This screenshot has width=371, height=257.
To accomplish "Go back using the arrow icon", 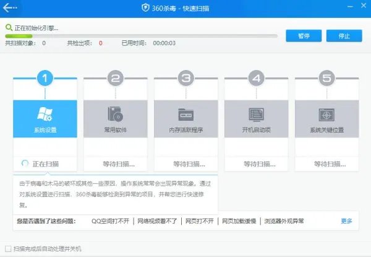I will point(10,8).
